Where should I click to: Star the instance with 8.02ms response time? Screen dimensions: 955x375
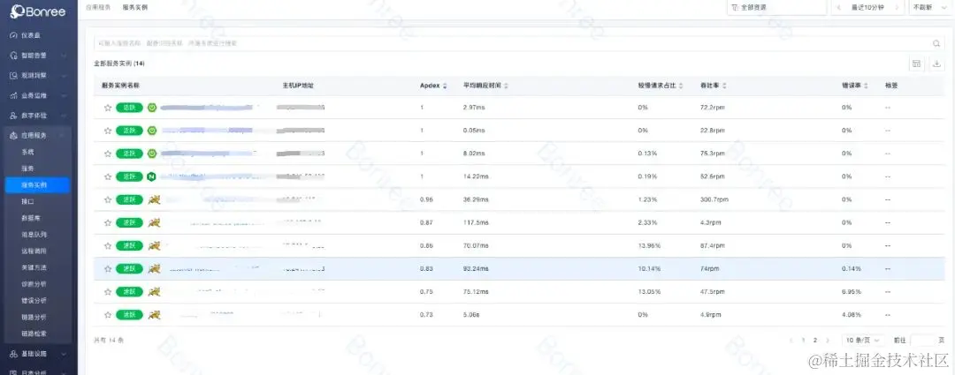point(108,154)
